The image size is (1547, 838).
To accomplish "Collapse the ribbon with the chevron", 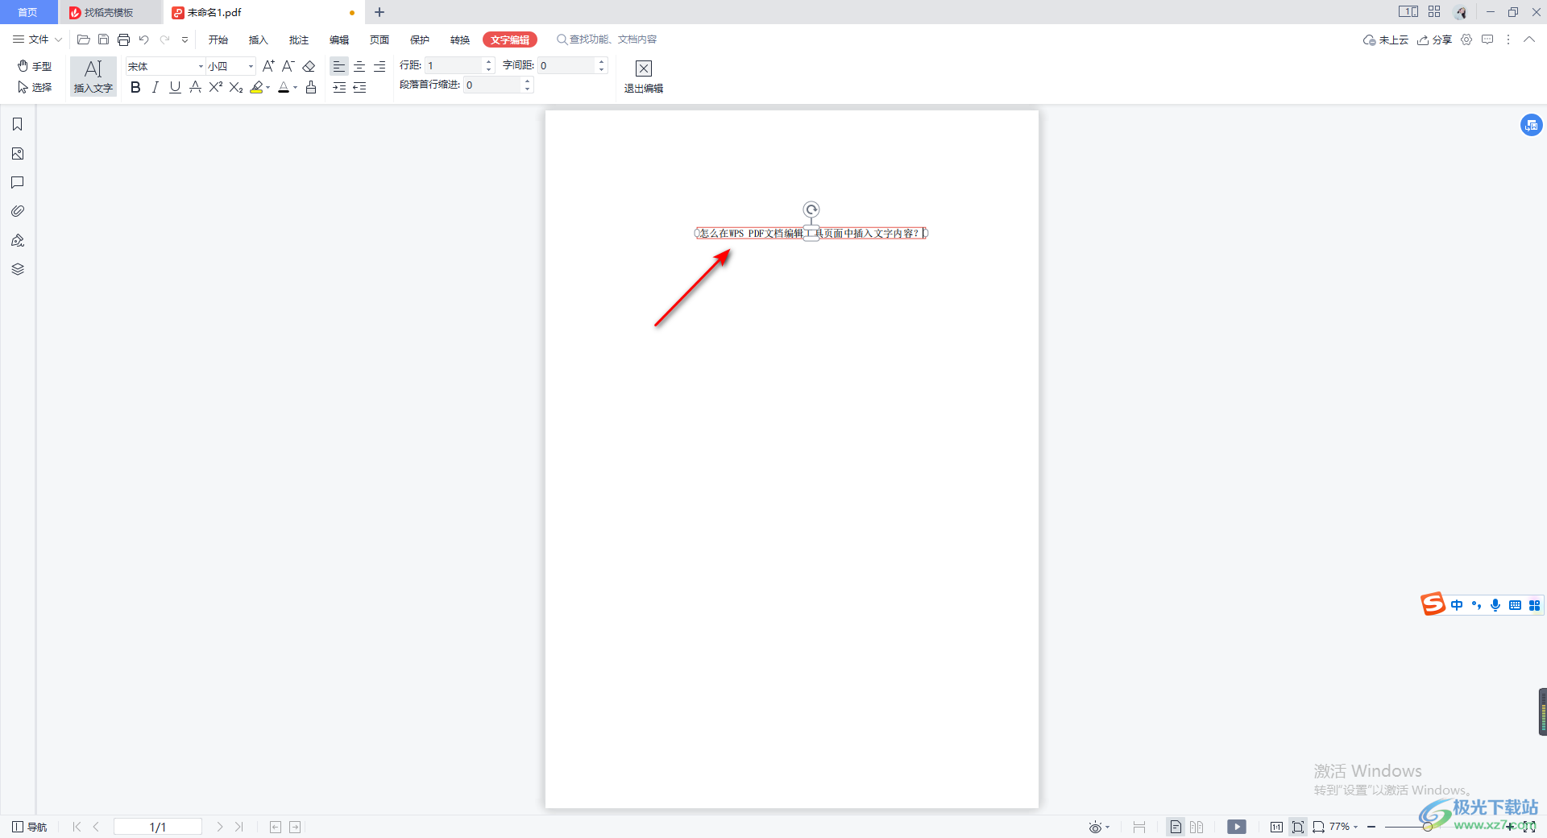I will tap(1528, 39).
